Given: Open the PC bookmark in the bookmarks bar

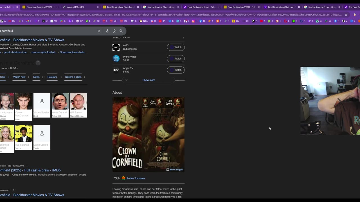Looking at the screenshot, I should (96, 21).
